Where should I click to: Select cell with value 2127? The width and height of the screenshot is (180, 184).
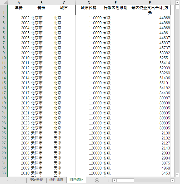tap(150, 143)
